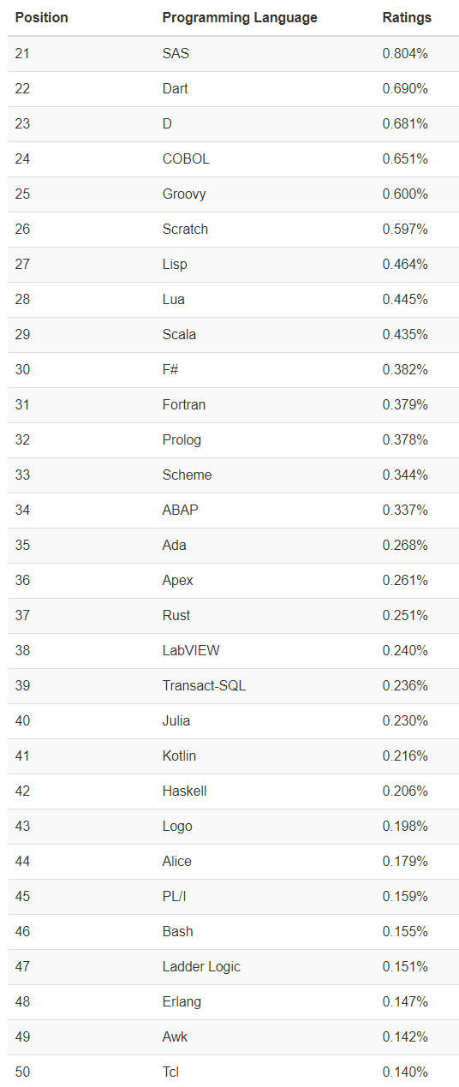Click position number 50
The width and height of the screenshot is (459, 1087).
[x=22, y=1072]
